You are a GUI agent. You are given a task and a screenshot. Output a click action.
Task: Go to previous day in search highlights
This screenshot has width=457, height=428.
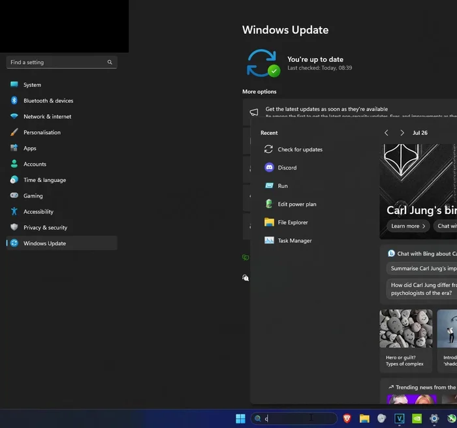(386, 133)
